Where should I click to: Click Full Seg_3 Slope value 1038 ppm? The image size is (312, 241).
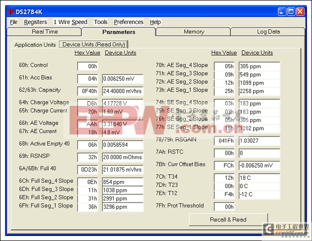coord(123,190)
